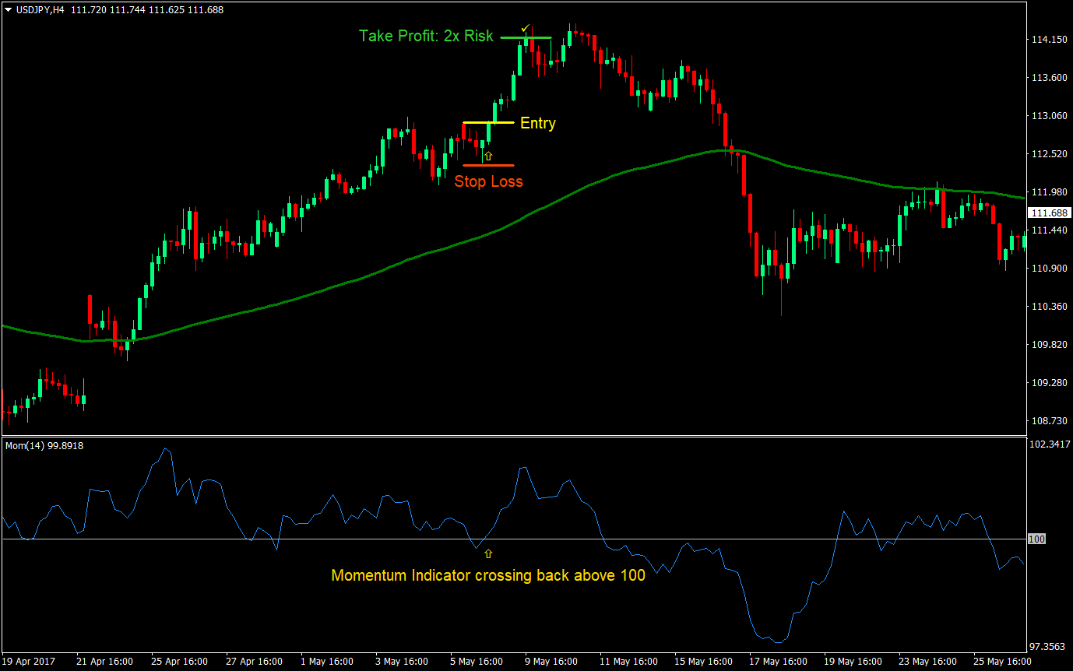The width and height of the screenshot is (1073, 671).
Task: Click the 19 Apr 2017 time axis label
Action: pyautogui.click(x=30, y=661)
